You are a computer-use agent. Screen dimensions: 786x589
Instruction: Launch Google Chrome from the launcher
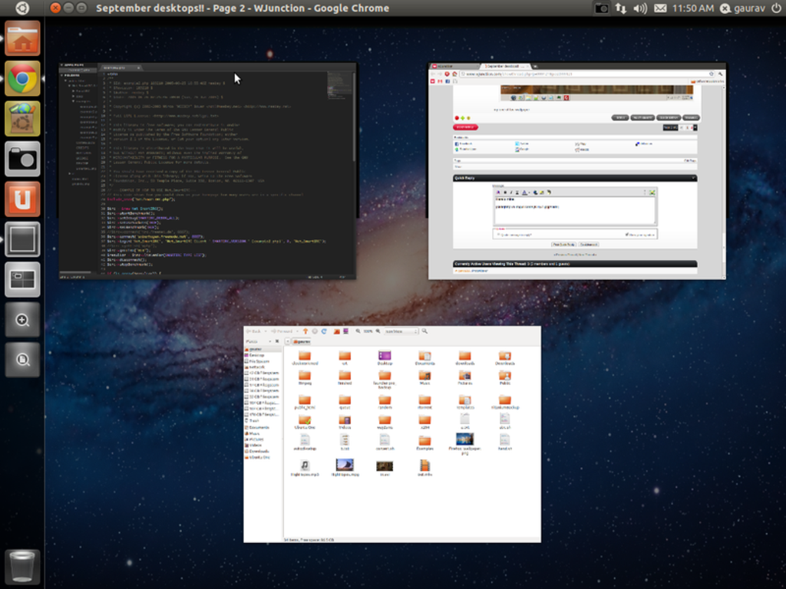tap(22, 78)
